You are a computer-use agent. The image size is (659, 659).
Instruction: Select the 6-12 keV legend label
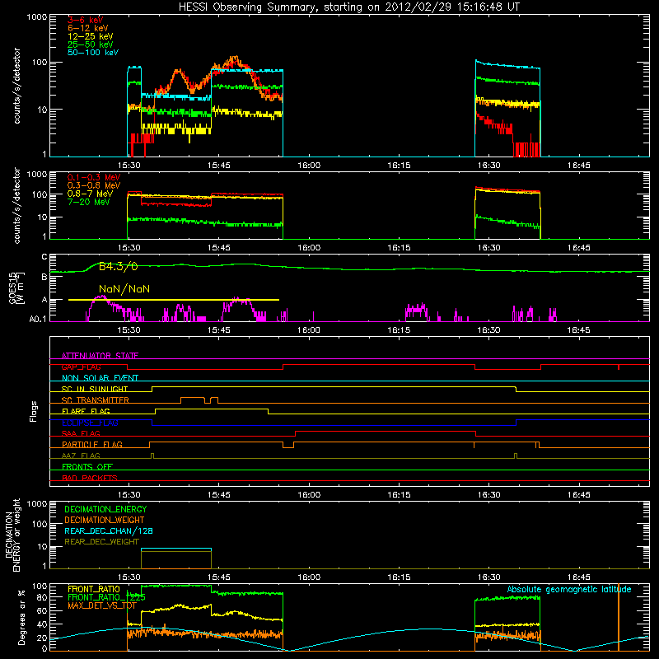coord(88,28)
